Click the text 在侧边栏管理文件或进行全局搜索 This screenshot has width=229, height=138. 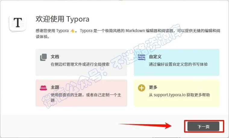coord(80,64)
